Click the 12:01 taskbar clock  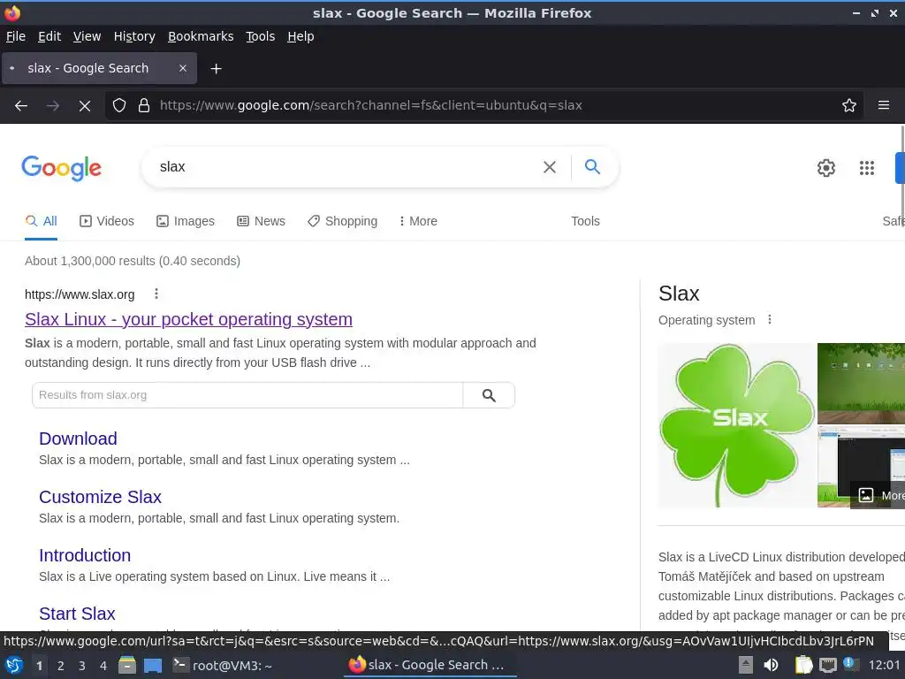tap(884, 666)
